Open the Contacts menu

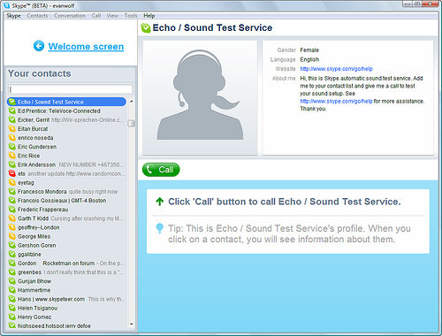coord(37,16)
